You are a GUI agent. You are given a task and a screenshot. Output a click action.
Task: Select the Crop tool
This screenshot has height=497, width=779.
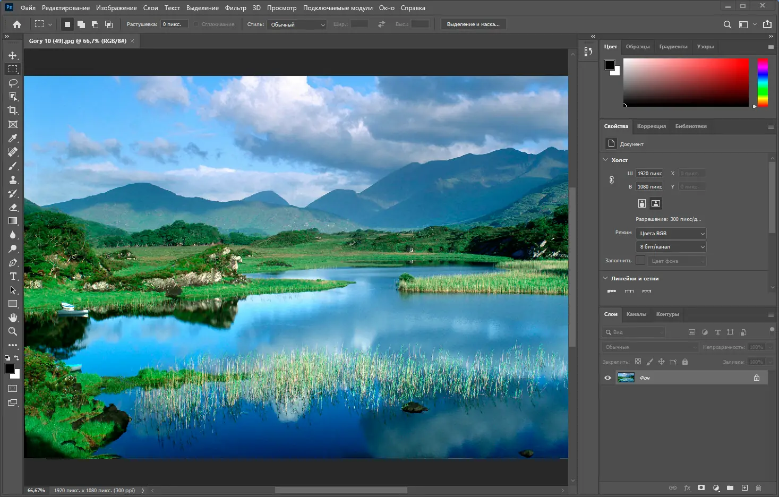[13, 110]
